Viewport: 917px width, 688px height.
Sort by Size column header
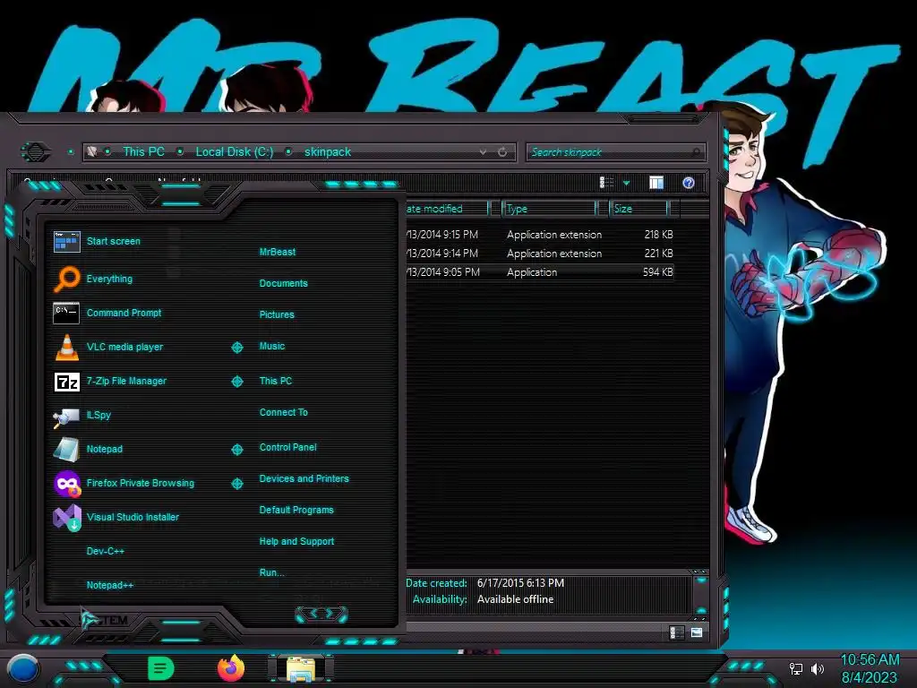[638, 208]
